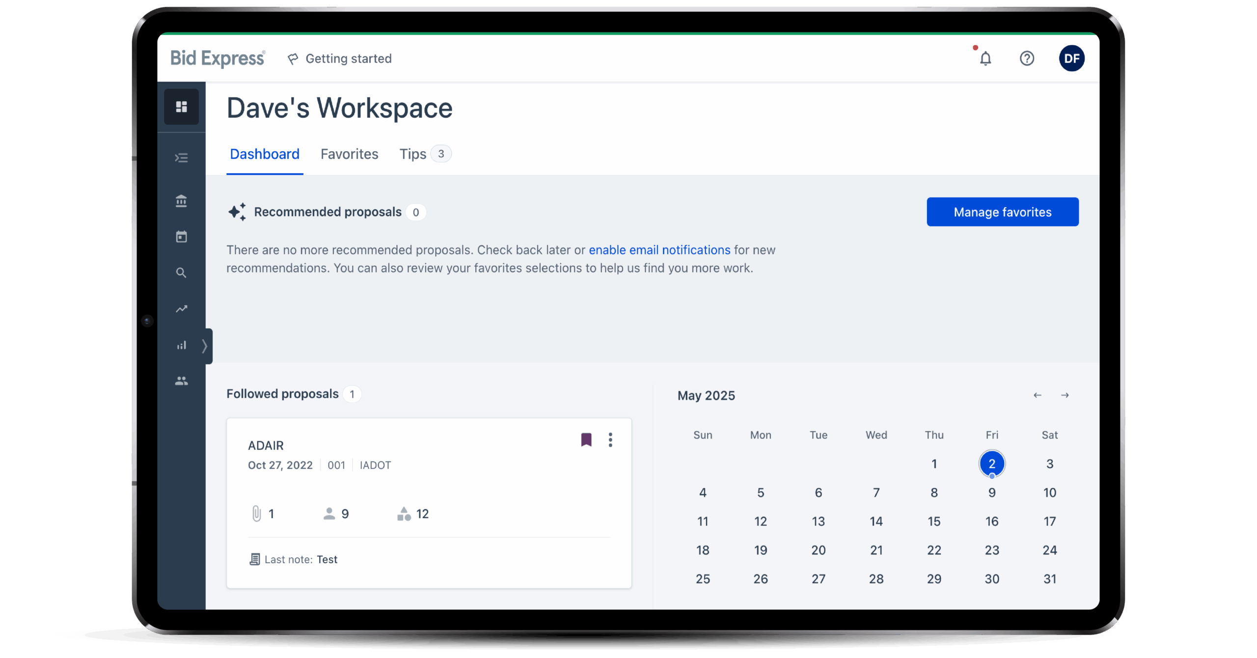Open the DF user avatar menu
This screenshot has width=1257, height=658.
pos(1071,58)
